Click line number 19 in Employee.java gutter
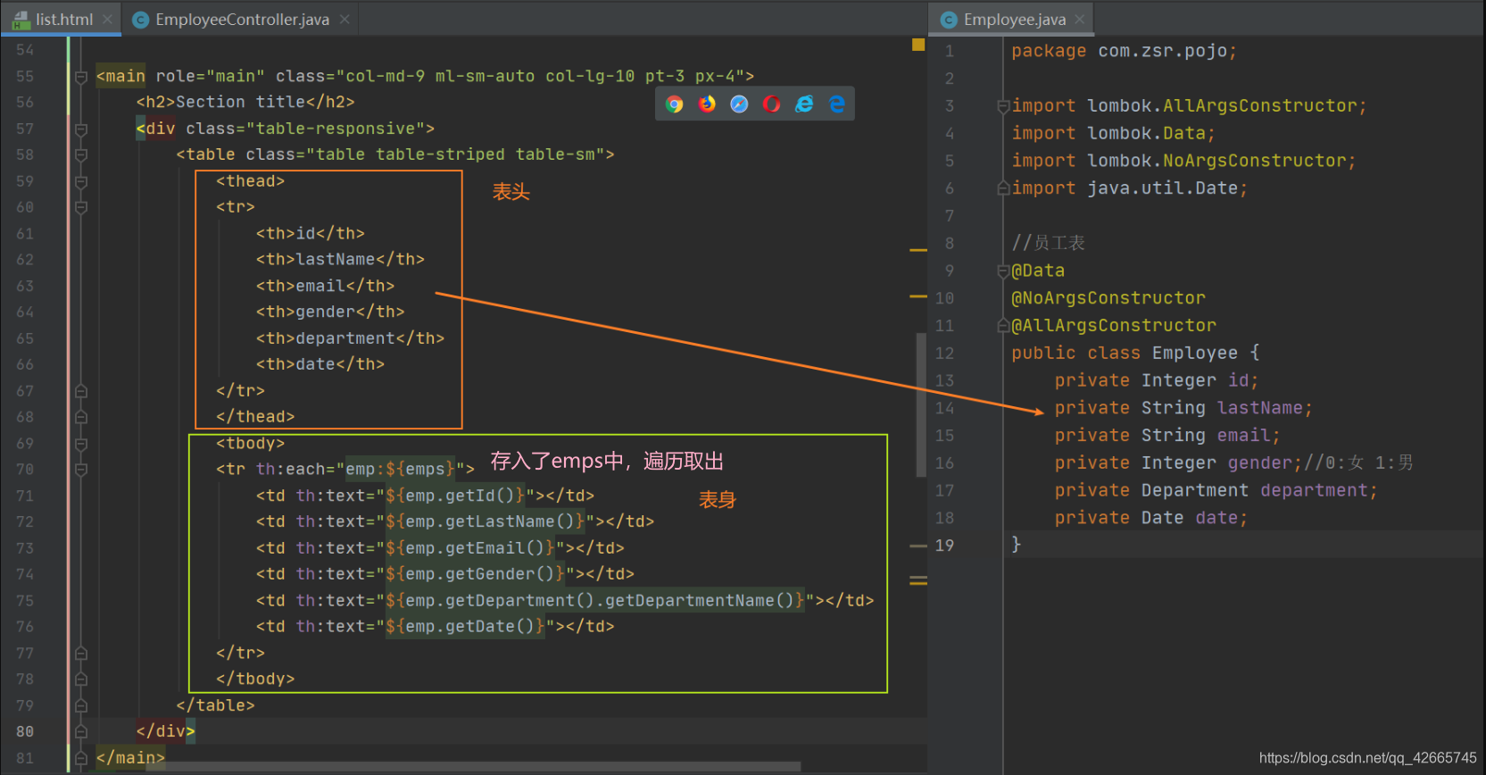The height and width of the screenshot is (775, 1486). 944,545
